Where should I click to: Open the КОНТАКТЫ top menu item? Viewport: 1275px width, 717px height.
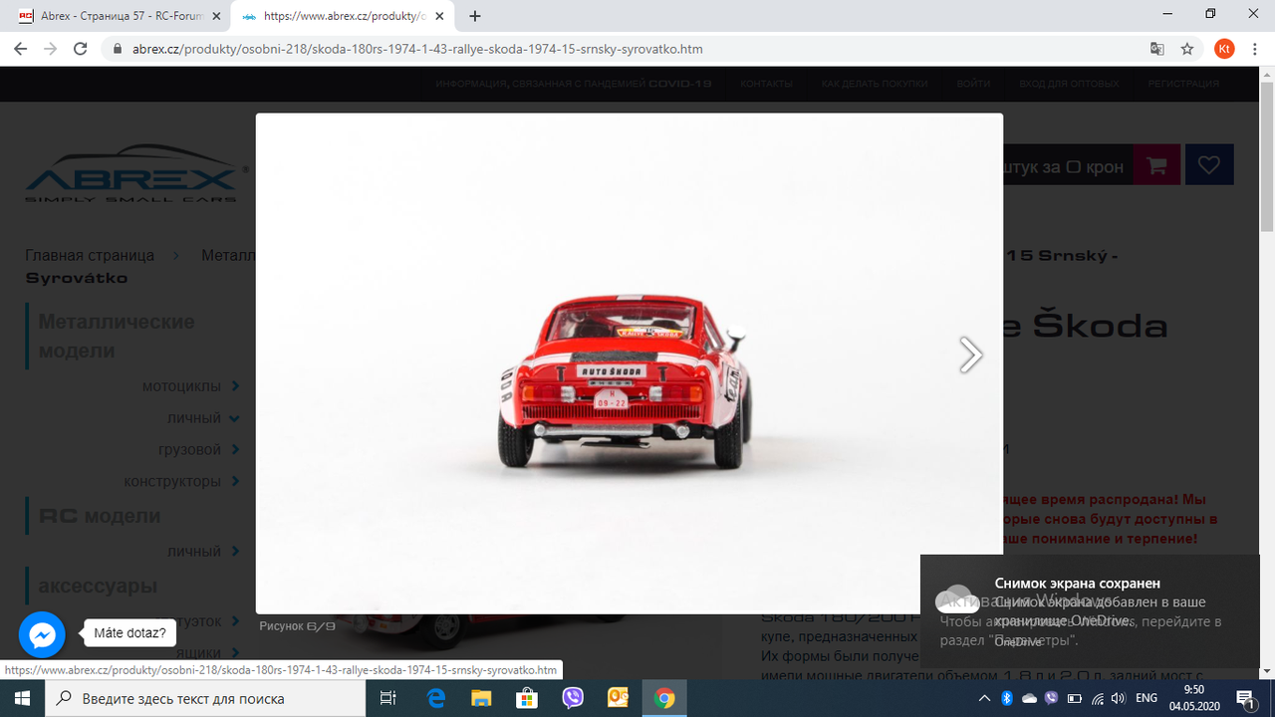tap(766, 84)
